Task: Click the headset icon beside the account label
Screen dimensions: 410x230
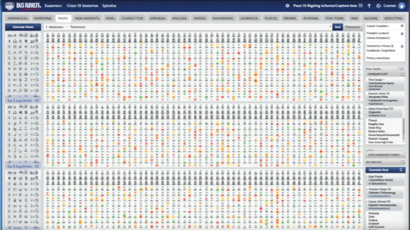Action: pyautogui.click(x=378, y=6)
